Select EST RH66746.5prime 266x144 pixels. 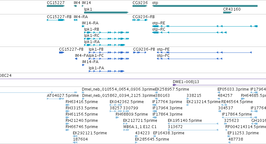pyautogui.click(x=82, y=127)
